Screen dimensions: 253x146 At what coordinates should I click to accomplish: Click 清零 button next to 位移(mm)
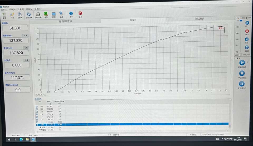click(x=26, y=35)
